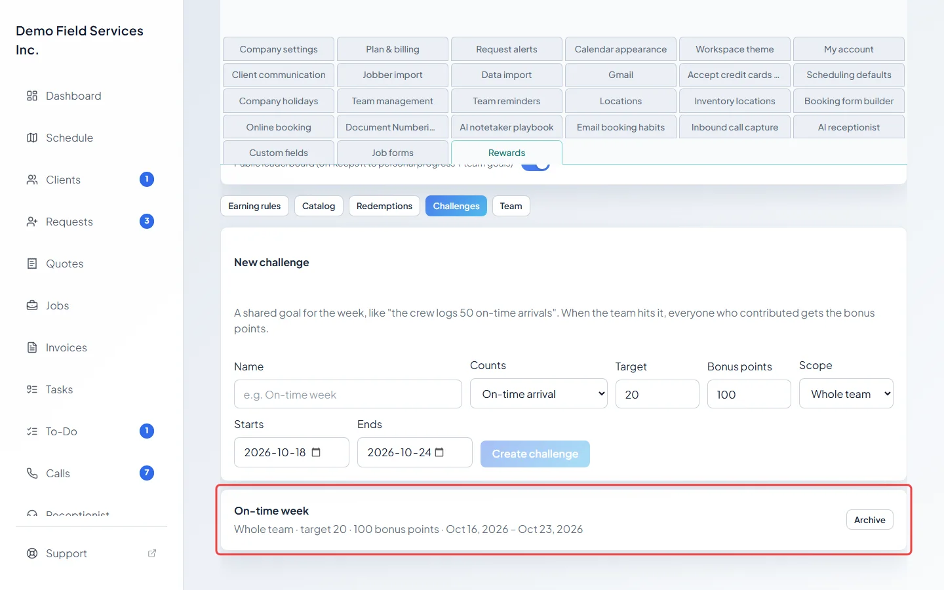Open the Company settings tab
Viewport: 944px width, 590px height.
tap(279, 49)
